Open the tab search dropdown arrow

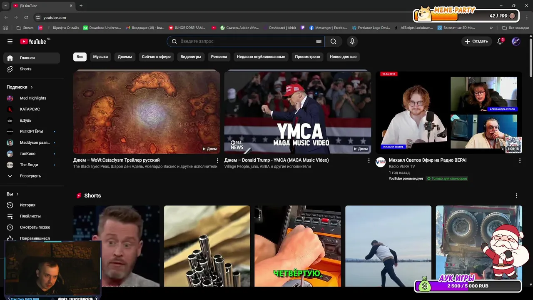(5, 5)
